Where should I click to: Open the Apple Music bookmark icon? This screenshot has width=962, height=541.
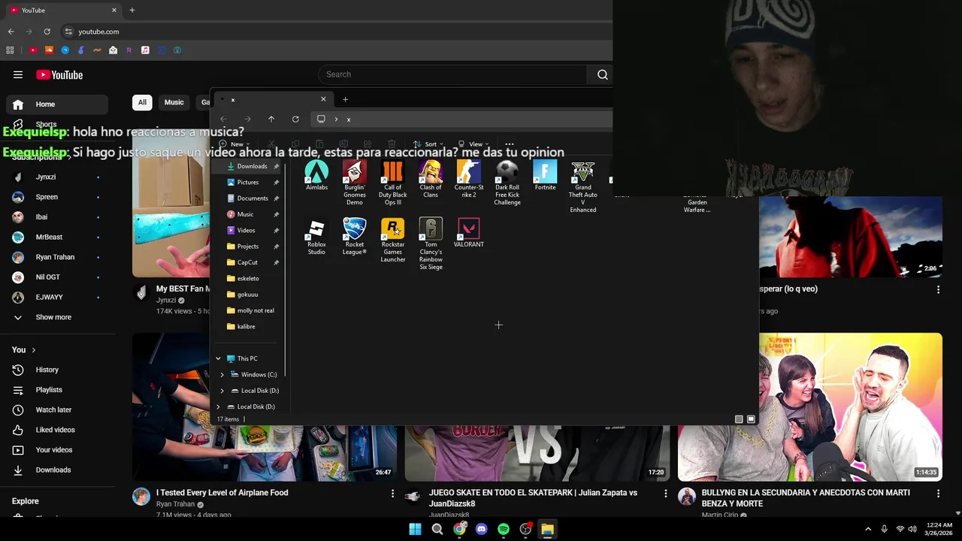click(x=145, y=50)
